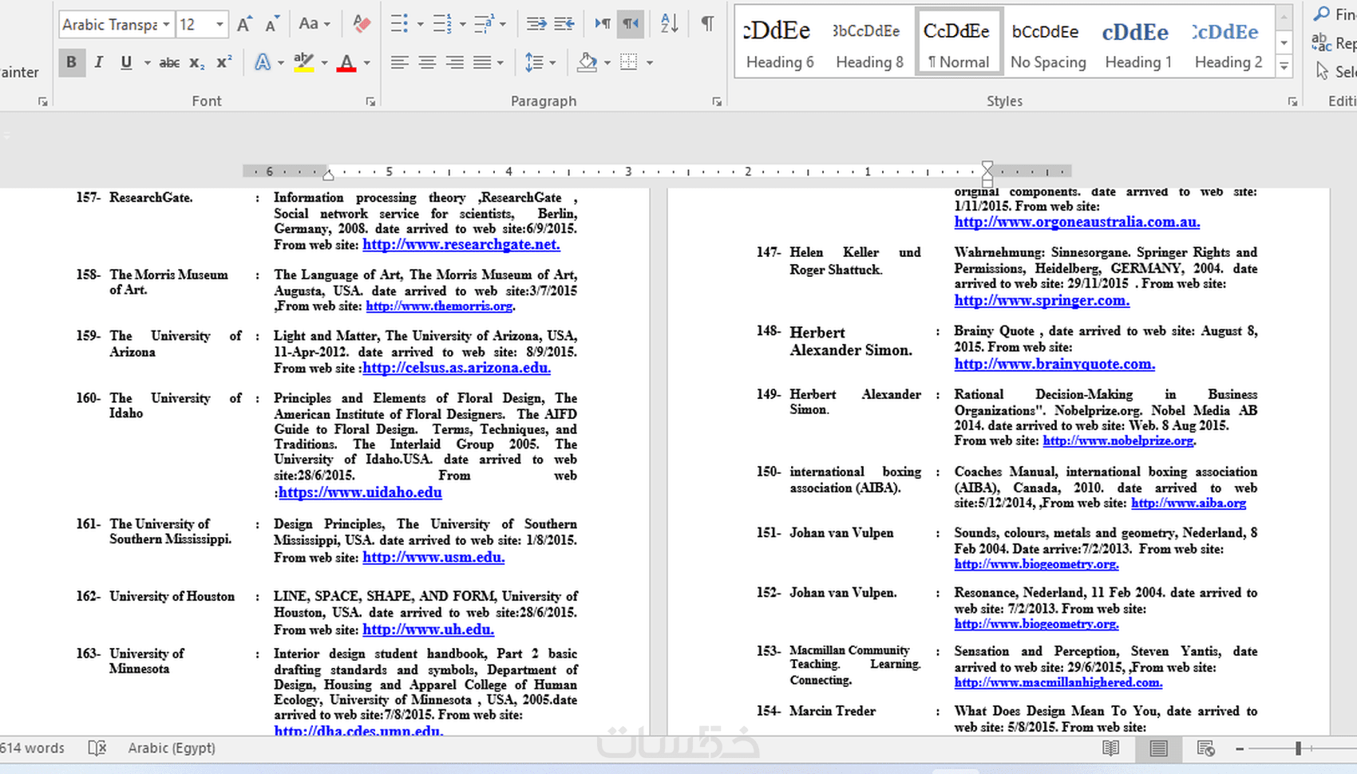The image size is (1357, 774).
Task: Click the Sort paragraph icon
Action: (669, 24)
